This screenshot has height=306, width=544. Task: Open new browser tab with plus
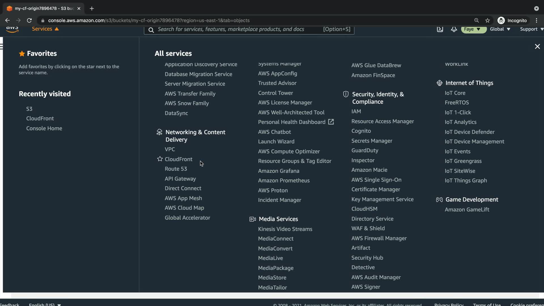coord(92,8)
